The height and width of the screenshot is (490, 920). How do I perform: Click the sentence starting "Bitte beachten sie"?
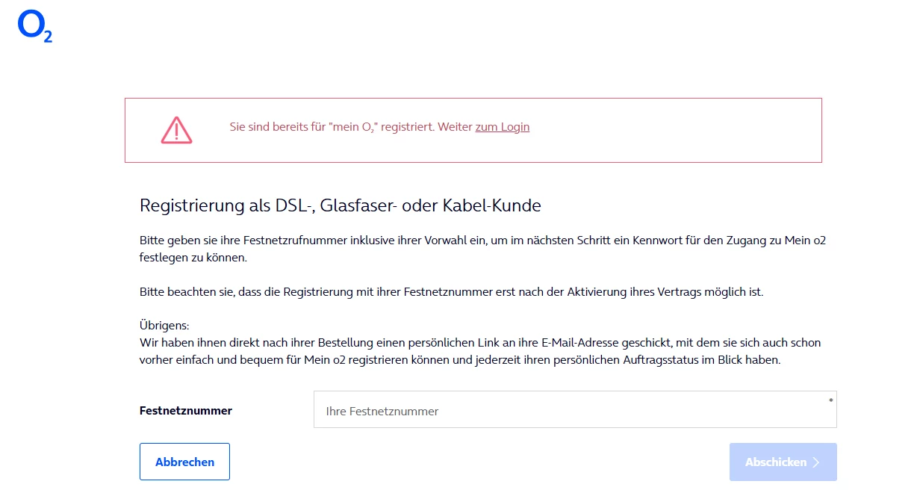pos(452,292)
